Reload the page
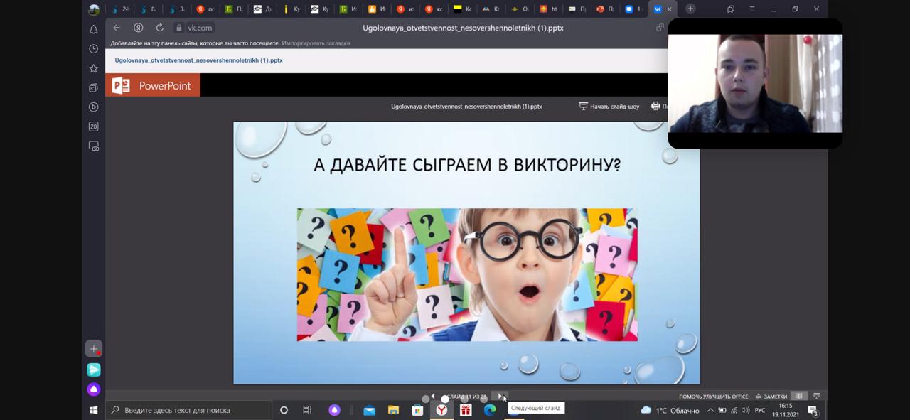The width and height of the screenshot is (910, 420). tap(160, 28)
